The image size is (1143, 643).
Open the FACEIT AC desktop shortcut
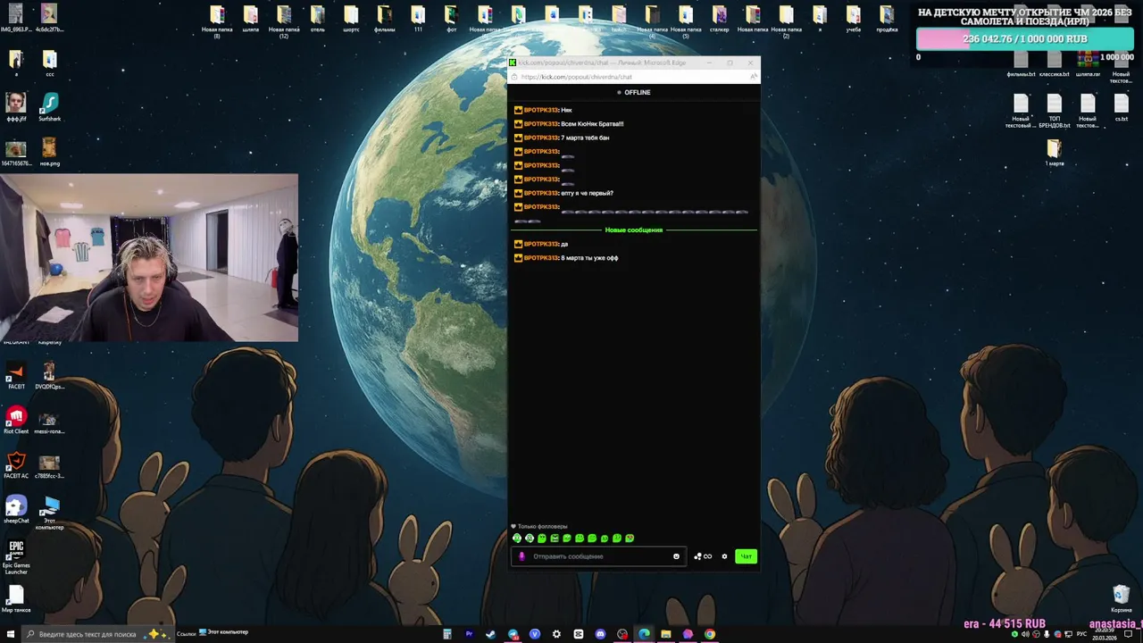click(x=16, y=464)
